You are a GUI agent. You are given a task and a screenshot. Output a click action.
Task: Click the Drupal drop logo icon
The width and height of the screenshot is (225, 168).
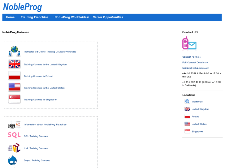[12, 160]
